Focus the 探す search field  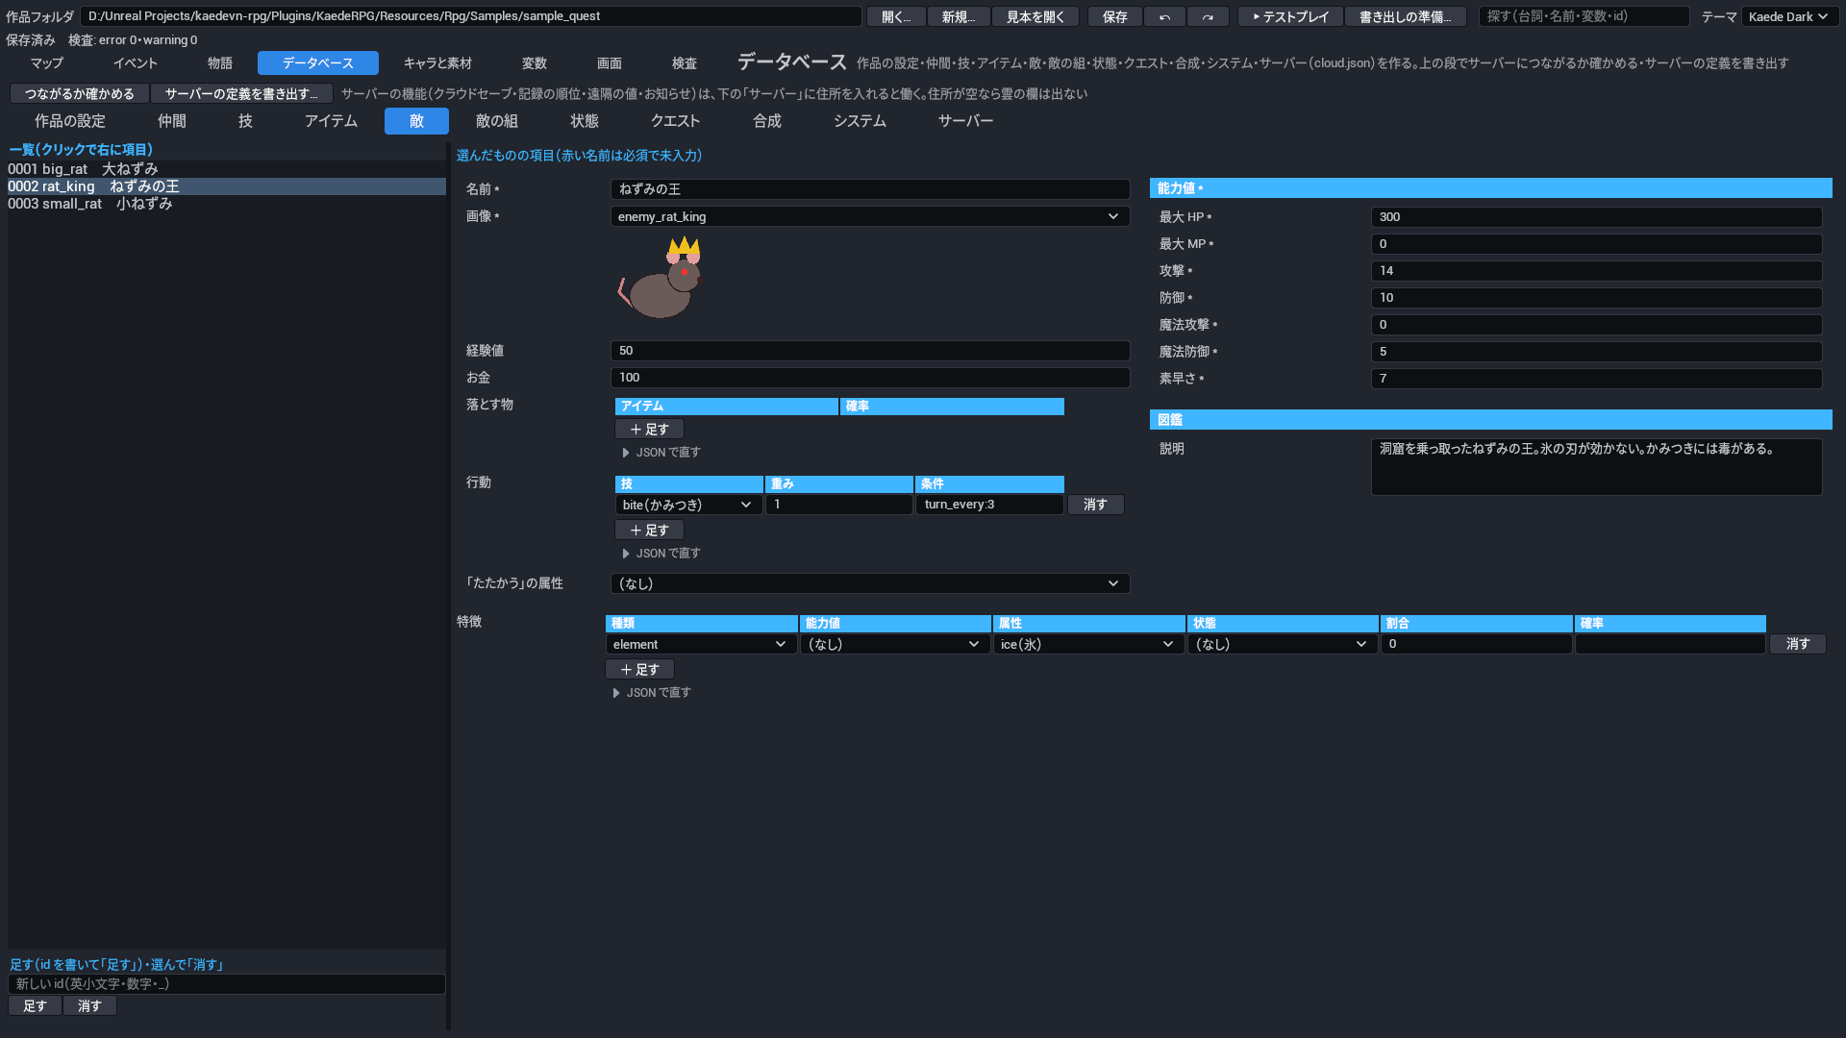(x=1584, y=16)
